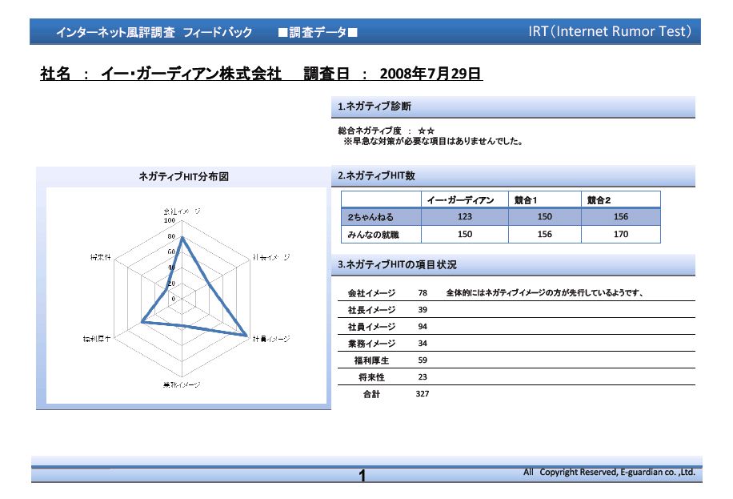Click the company name イー・ガーディアン株式会社 heading

191,74
